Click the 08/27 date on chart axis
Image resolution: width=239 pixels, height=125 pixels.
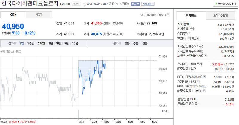[x=82, y=122]
